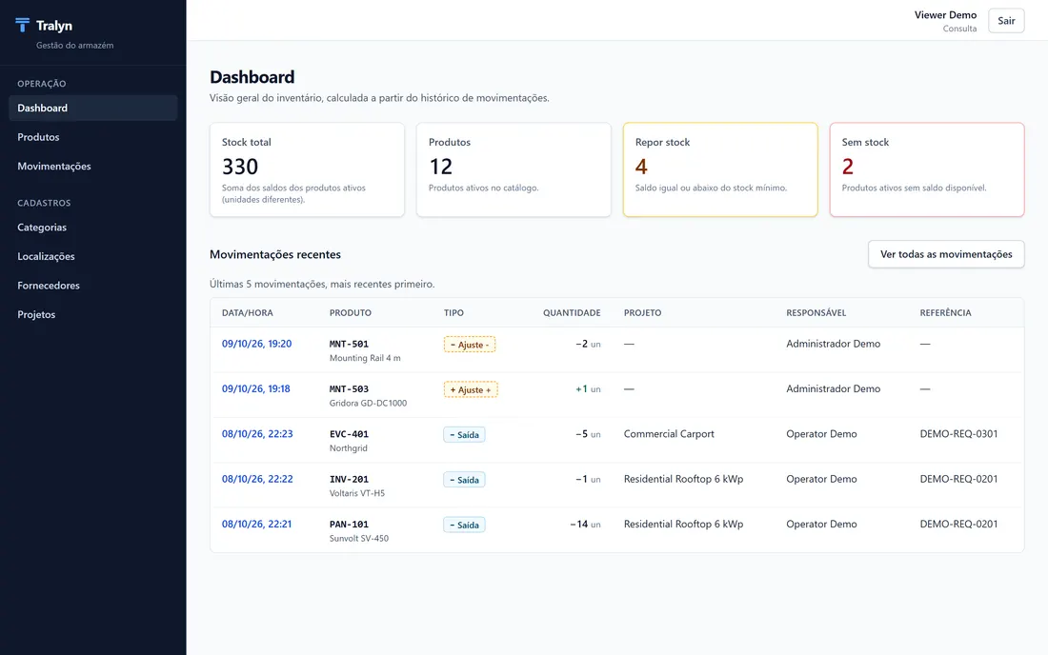This screenshot has height=655, width=1048.
Task: Click the '+ Ajuste +' type badge
Action: click(x=471, y=389)
